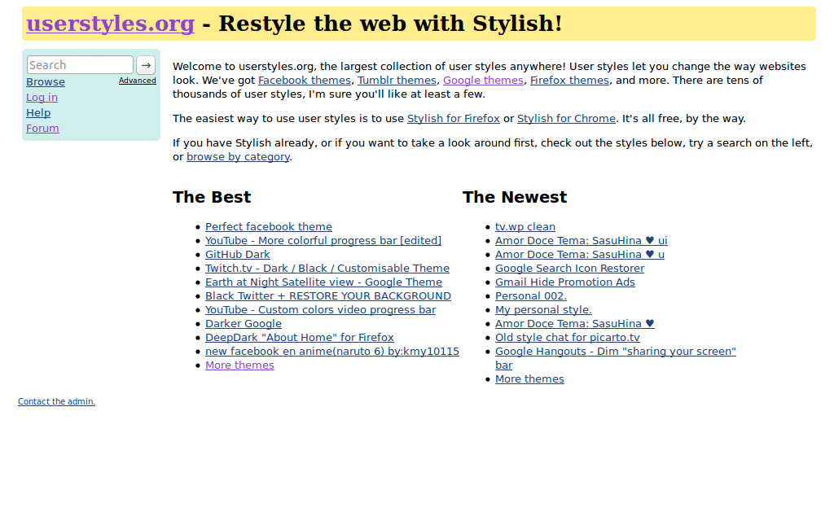The width and height of the screenshot is (834, 525).
Task: Open Amor Doce Tema SasuHina ending in ui
Action: point(582,241)
